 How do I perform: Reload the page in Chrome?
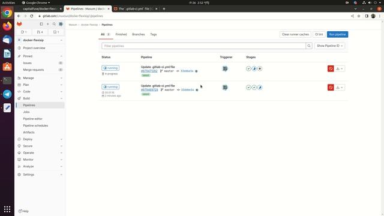tap(32, 16)
